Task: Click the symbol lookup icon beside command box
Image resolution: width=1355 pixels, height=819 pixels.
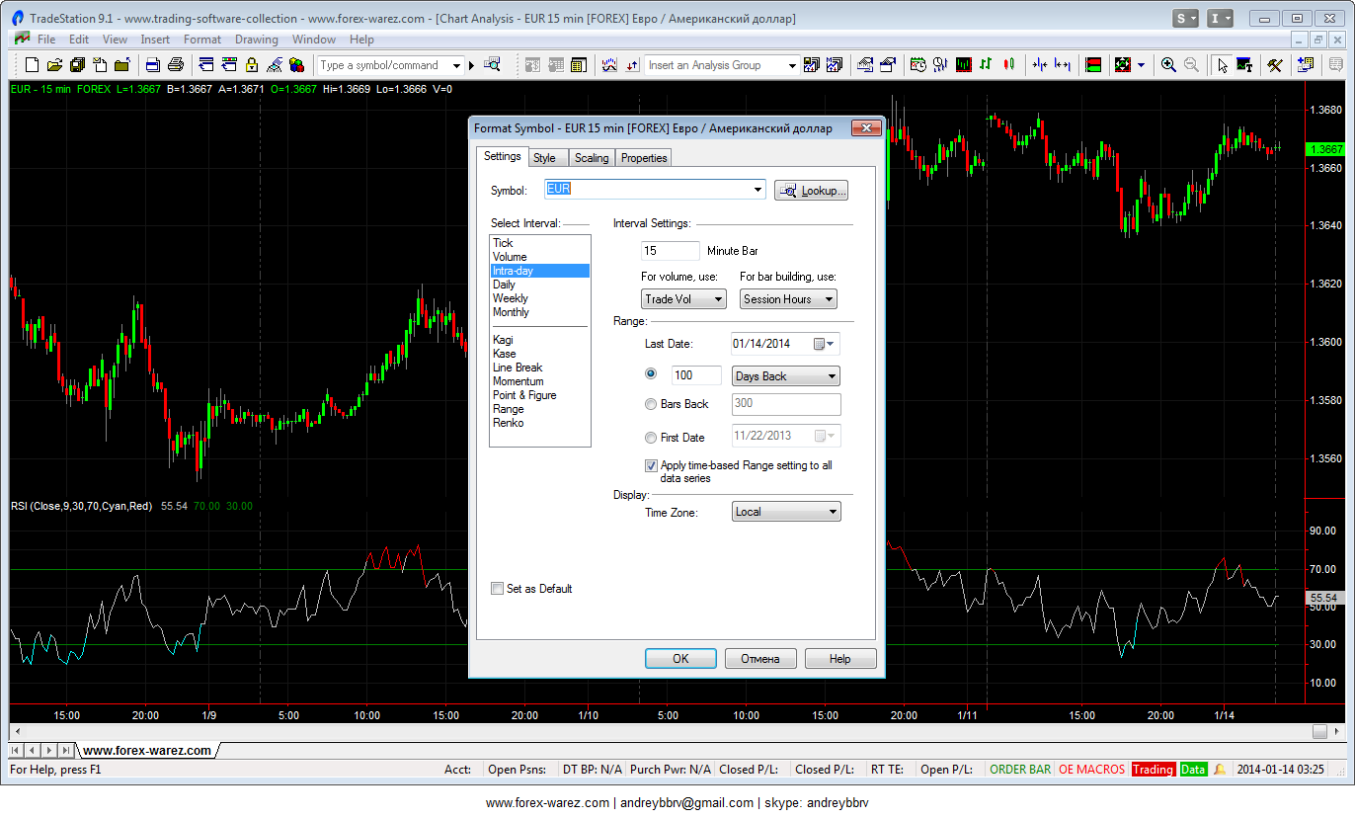Action: point(492,65)
